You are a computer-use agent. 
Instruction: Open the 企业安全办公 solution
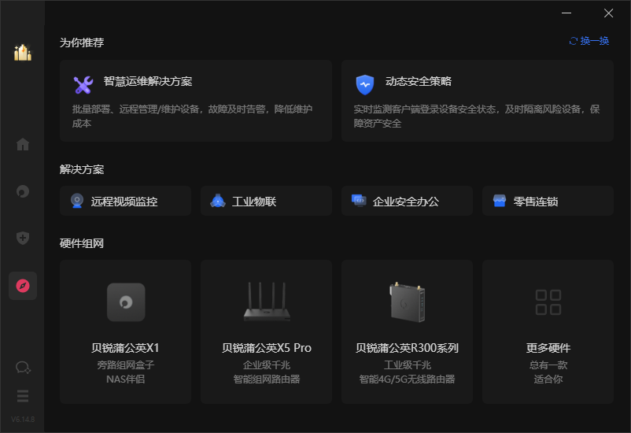click(x=407, y=201)
